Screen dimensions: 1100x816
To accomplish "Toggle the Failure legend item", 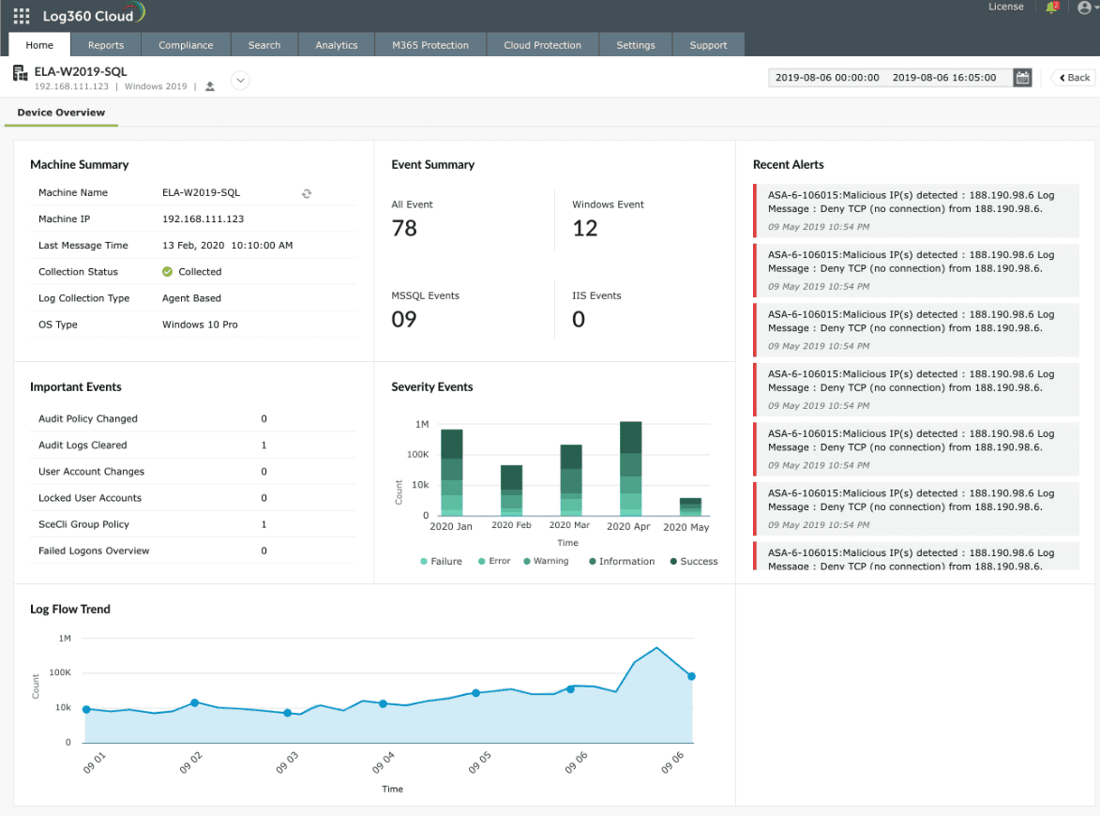I will (441, 562).
